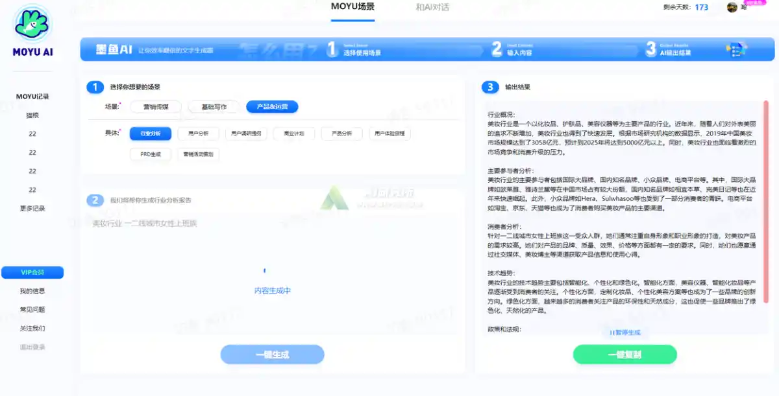Choose the 营销活动策划 option
Screen dimensions: 779x396
pos(199,154)
